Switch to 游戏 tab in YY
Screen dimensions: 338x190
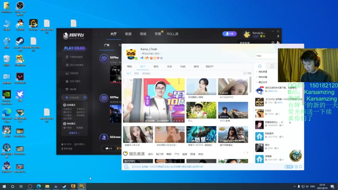pos(196,67)
